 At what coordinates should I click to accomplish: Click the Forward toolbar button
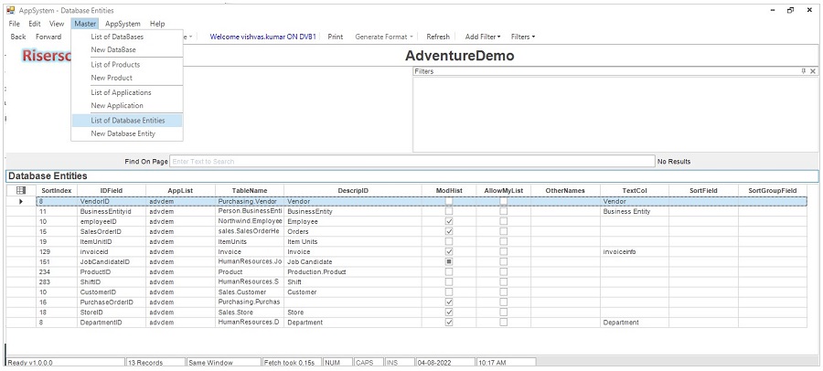(x=48, y=37)
